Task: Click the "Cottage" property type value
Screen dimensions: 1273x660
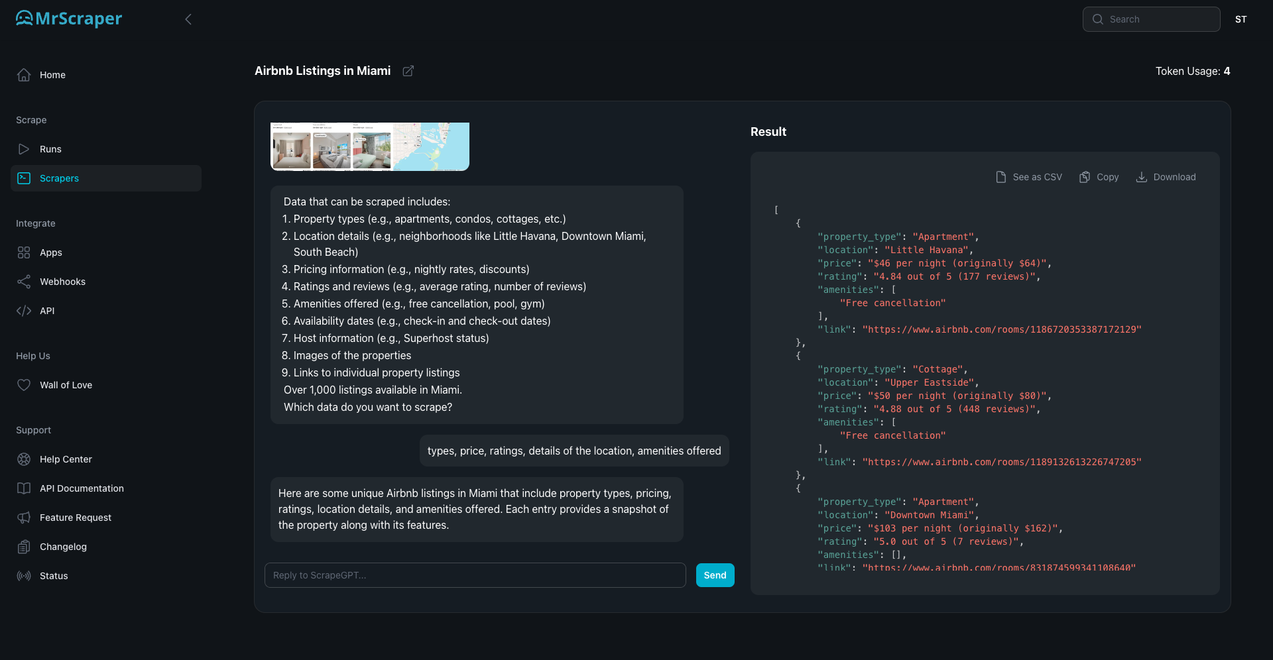Action: [938, 369]
